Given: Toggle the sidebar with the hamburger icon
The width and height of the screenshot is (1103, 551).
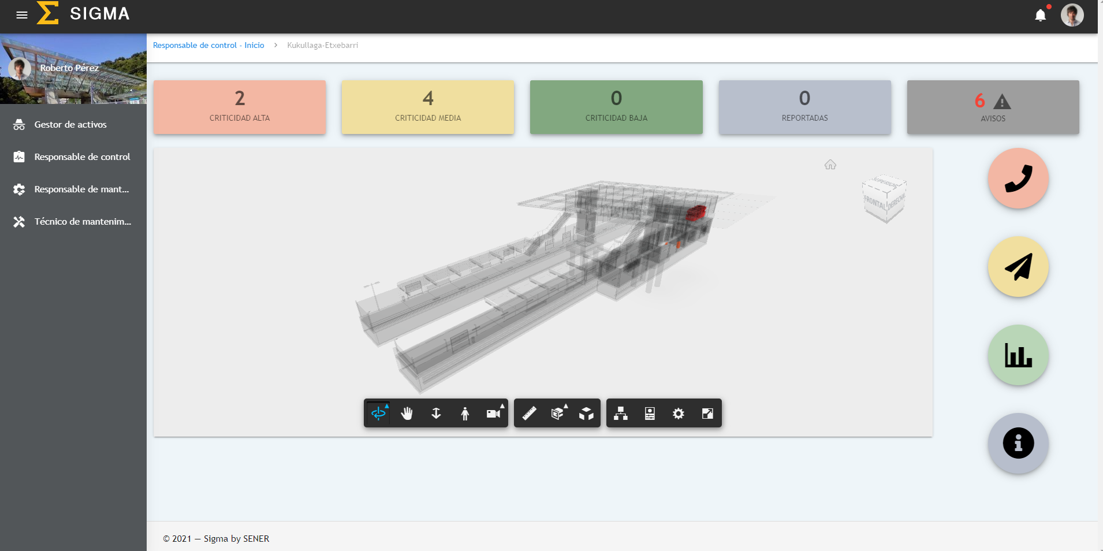Looking at the screenshot, I should (x=22, y=16).
